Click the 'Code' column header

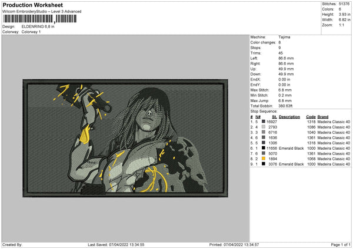point(311,116)
